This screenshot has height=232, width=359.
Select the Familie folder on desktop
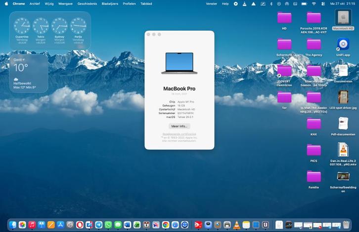pos(314,177)
